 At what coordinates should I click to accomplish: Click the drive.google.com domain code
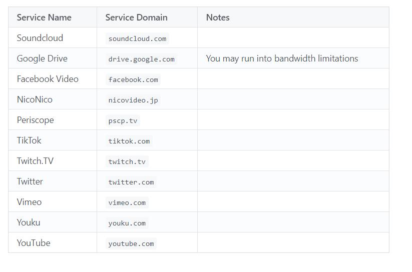pyautogui.click(x=141, y=59)
